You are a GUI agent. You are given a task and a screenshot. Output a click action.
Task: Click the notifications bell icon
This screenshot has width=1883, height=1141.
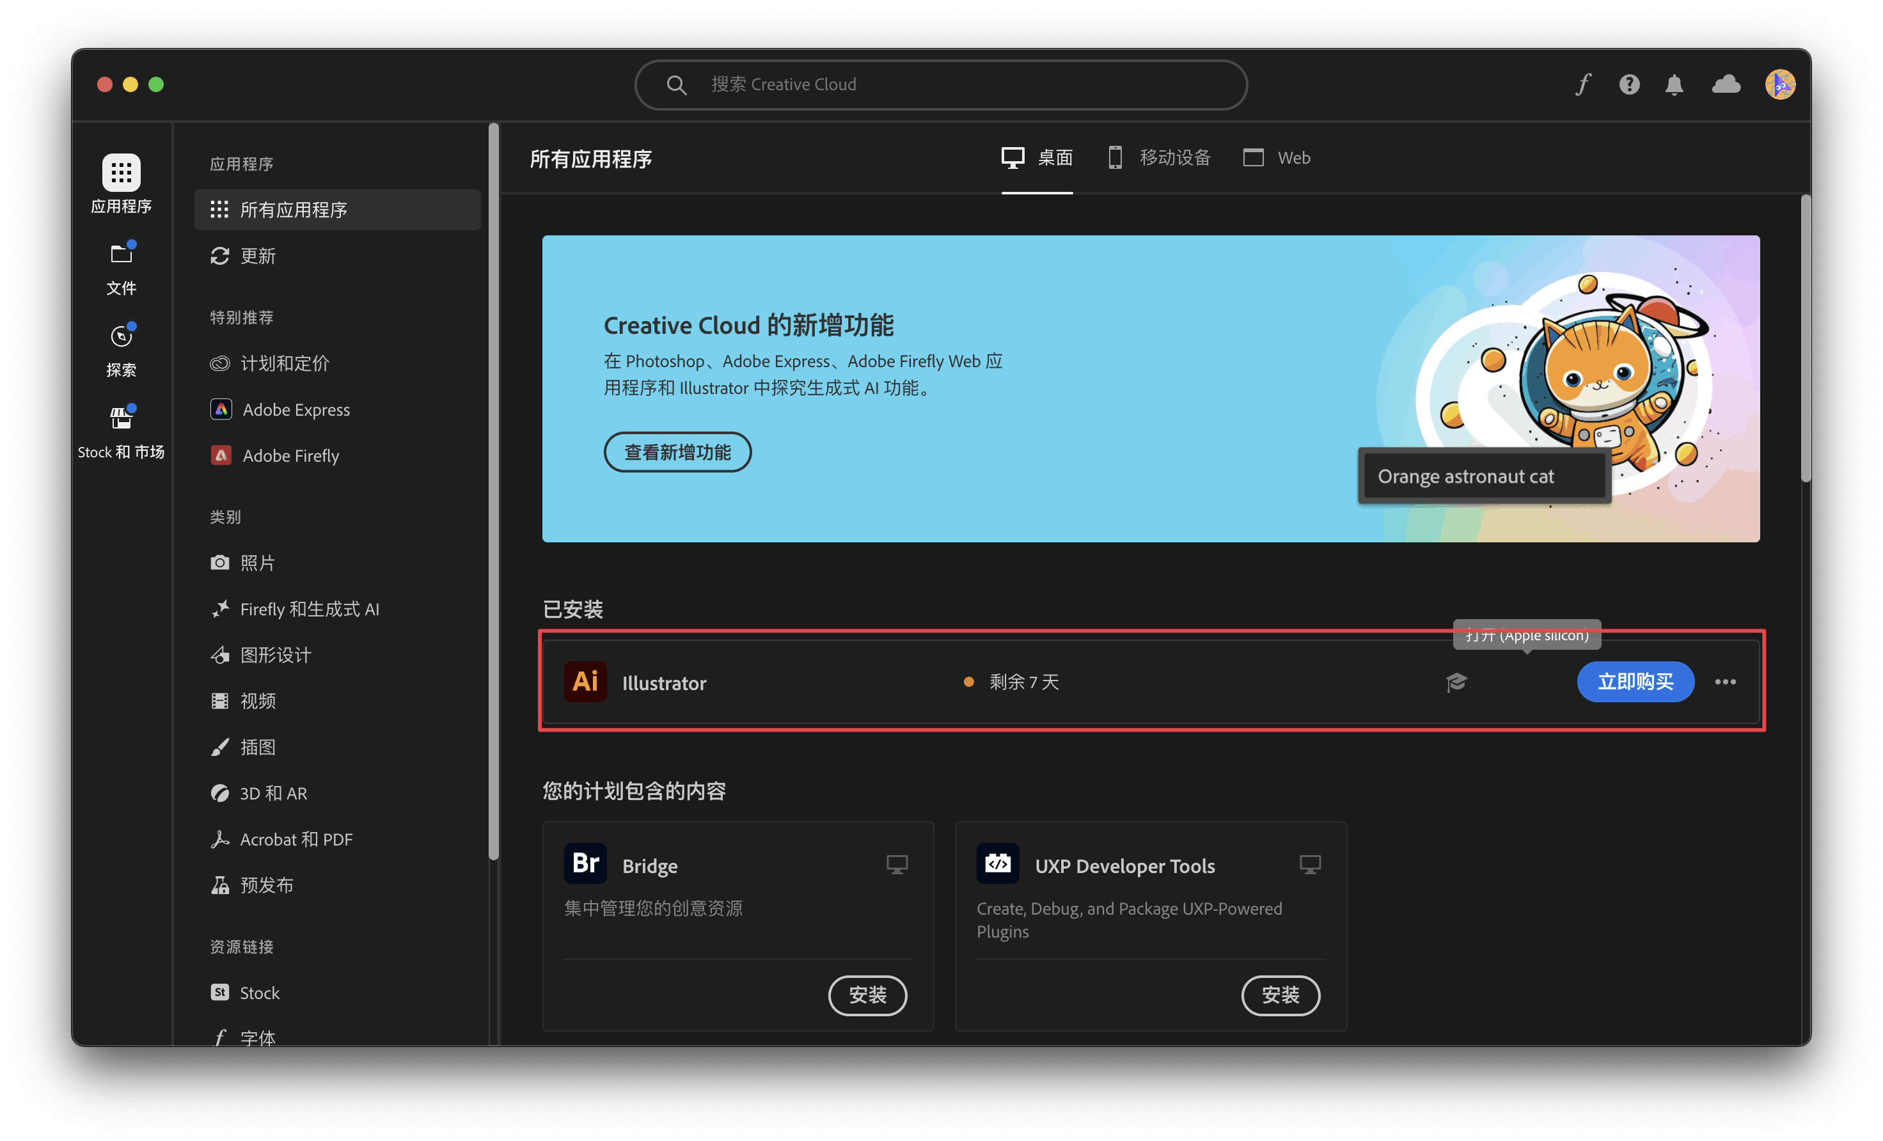[x=1678, y=85]
